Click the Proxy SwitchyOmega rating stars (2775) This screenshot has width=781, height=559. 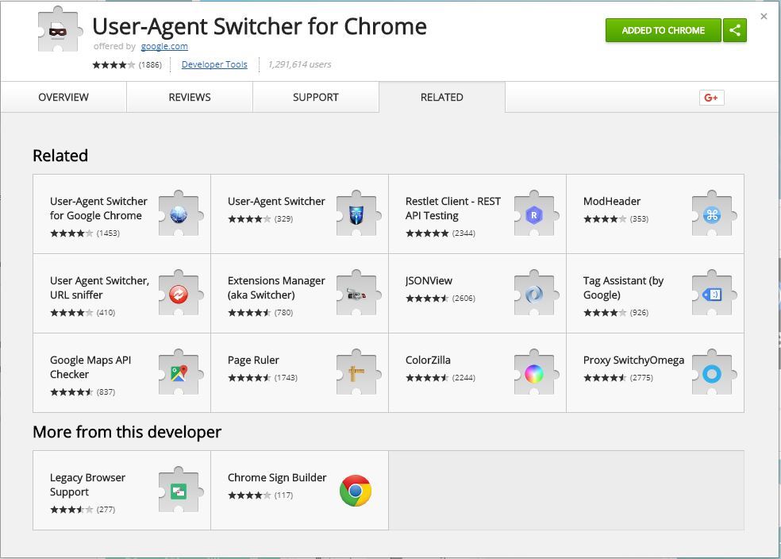(x=605, y=378)
